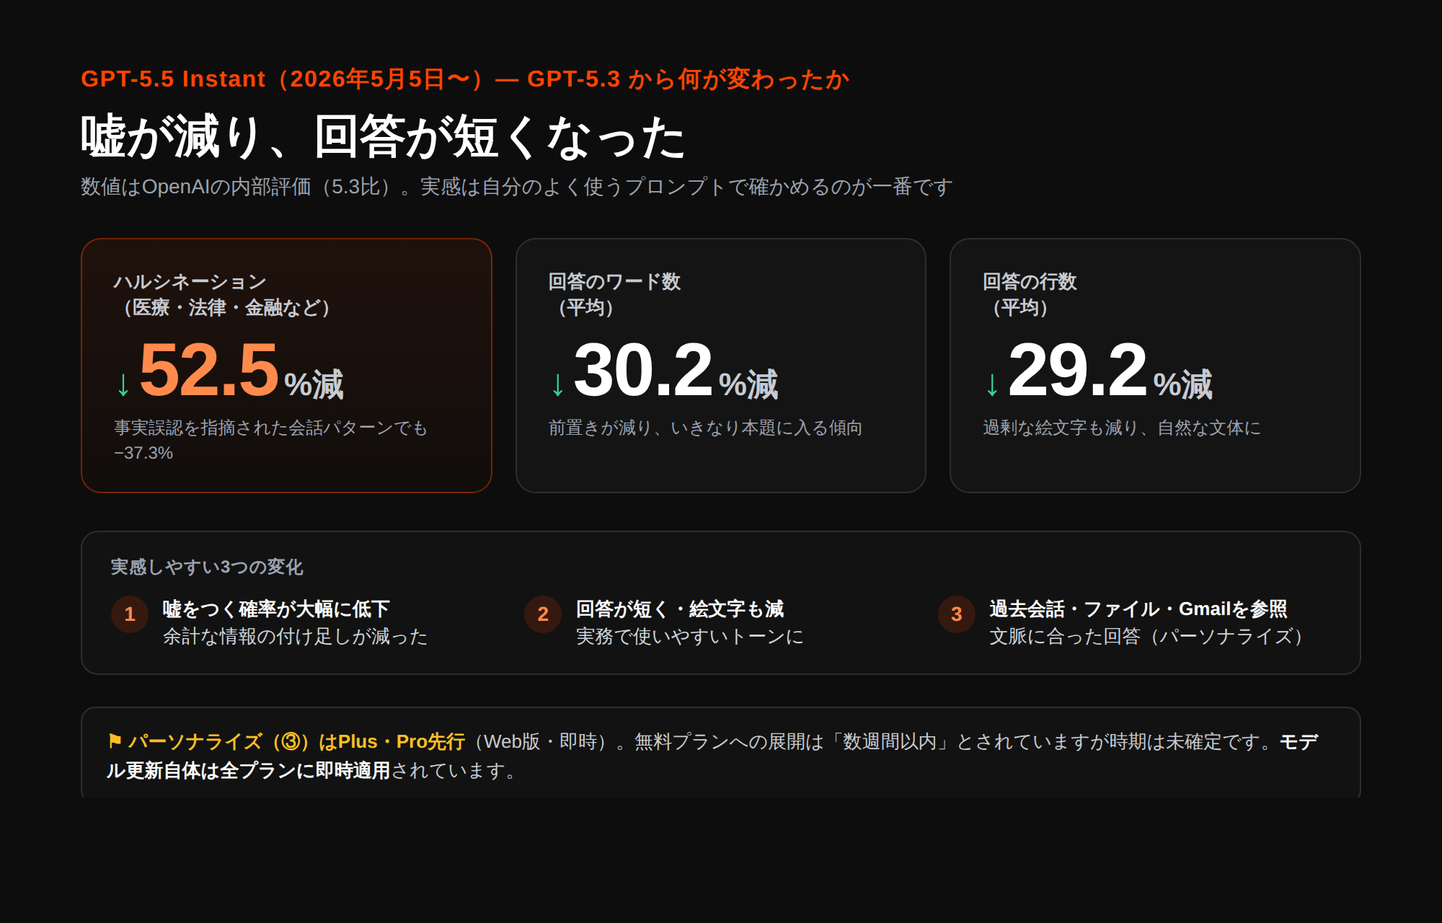Screen dimensions: 1442x923
Task: Click the yellow text 'パーソナライズ（③）はPlus・Pro先行'
Action: click(x=296, y=741)
